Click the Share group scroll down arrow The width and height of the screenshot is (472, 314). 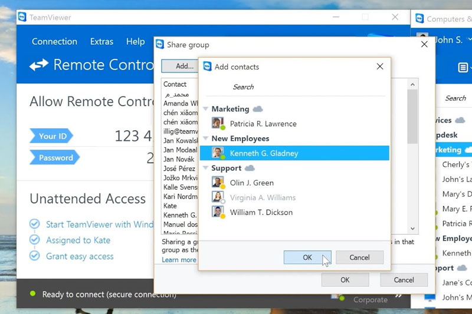coord(412,229)
